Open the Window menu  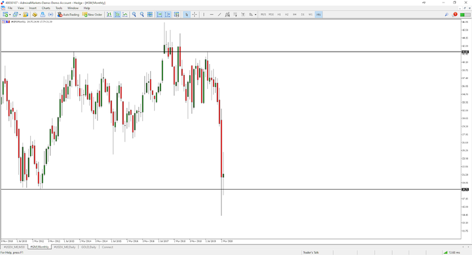(x=73, y=8)
